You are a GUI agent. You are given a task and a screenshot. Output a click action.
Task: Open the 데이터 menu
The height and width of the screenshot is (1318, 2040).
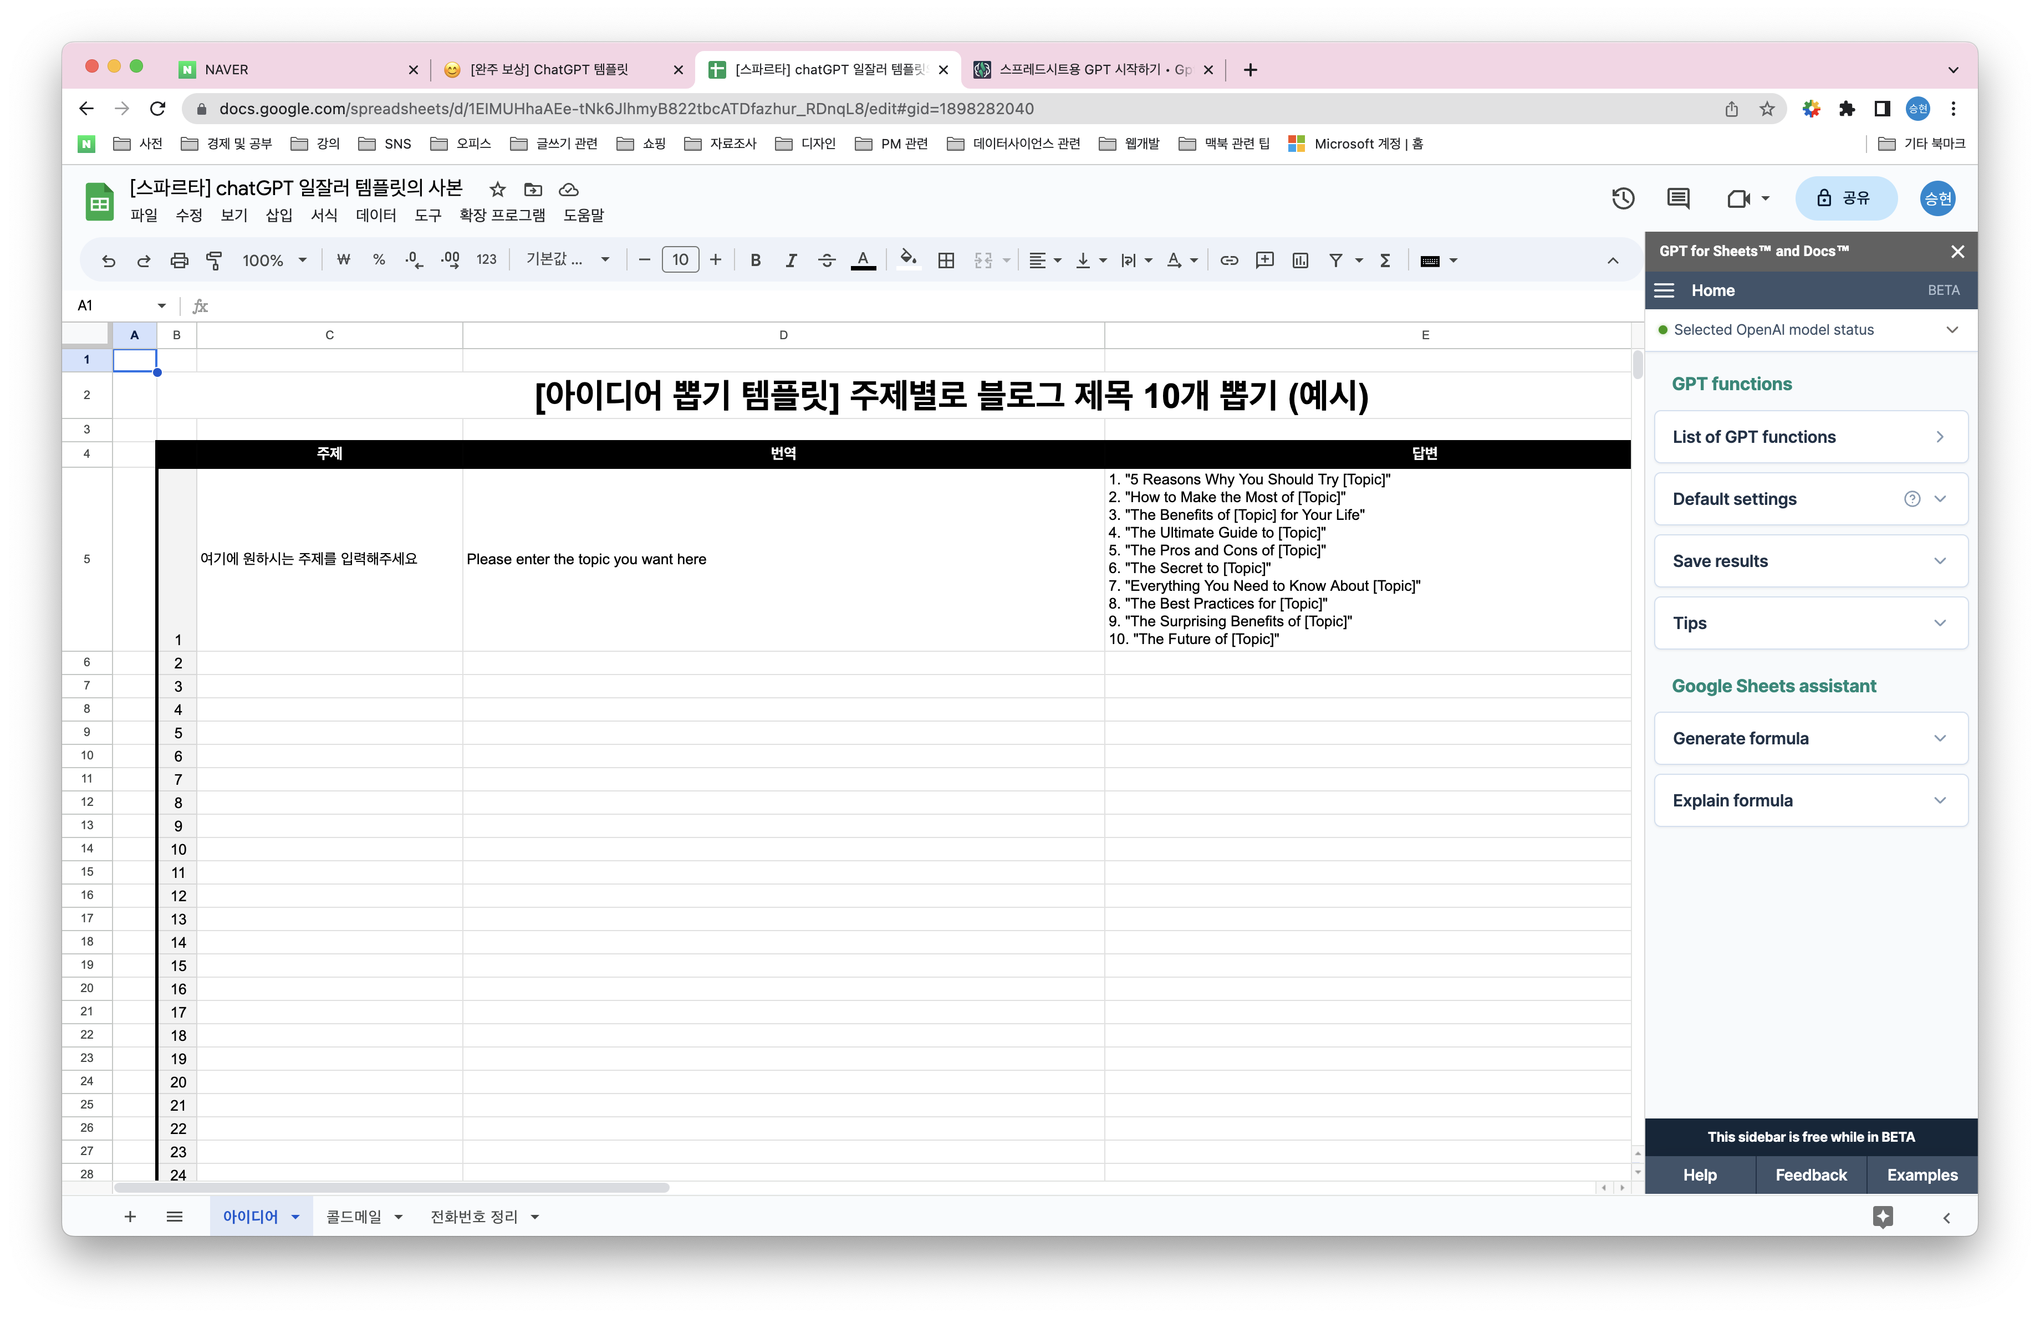(x=376, y=215)
